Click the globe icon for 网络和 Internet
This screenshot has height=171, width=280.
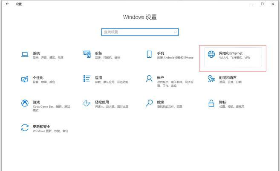(x=211, y=54)
